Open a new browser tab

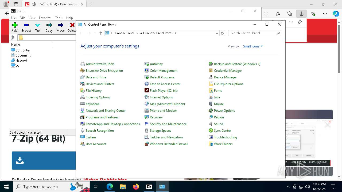pos(91,4)
